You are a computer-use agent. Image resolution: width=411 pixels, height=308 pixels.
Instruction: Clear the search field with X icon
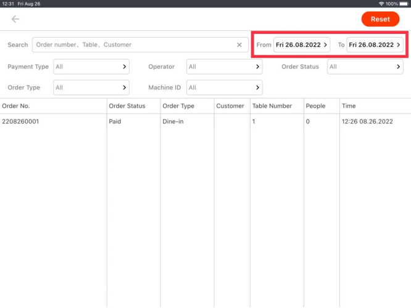239,45
